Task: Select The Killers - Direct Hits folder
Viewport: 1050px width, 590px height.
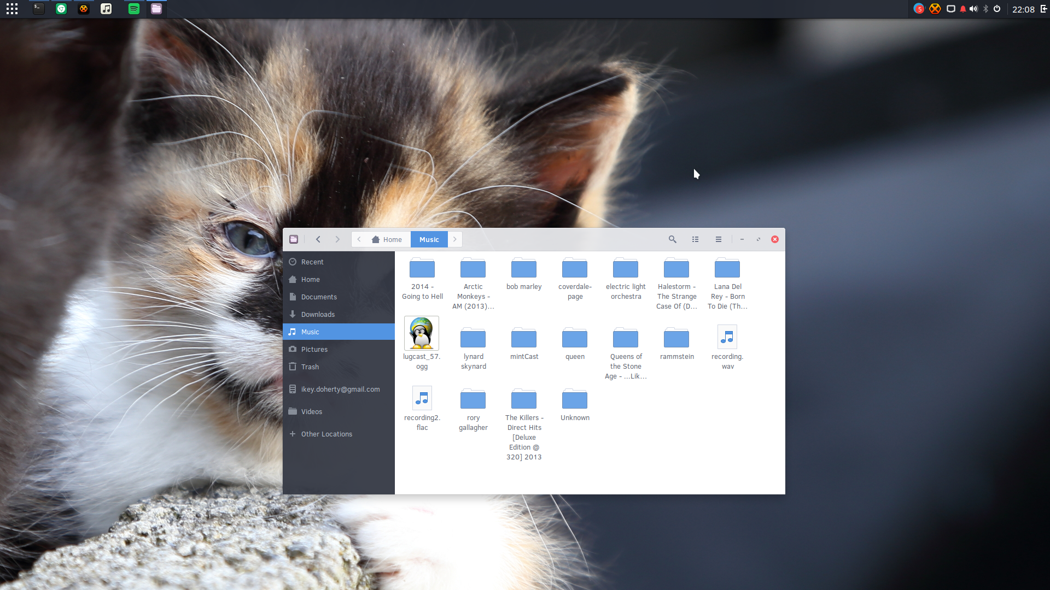Action: click(x=524, y=400)
